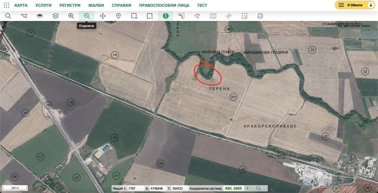
Task: Click the export page icon
Action: 245,16
